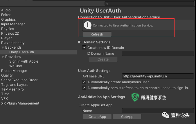Open Editor settings category
This screenshot has height=124, width=196.
pos(6,15)
